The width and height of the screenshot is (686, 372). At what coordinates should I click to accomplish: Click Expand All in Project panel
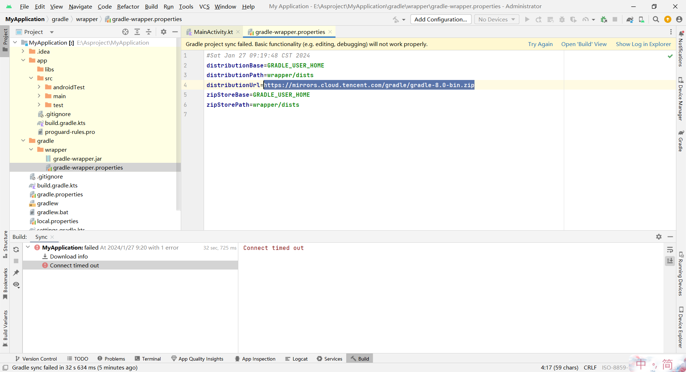click(x=137, y=32)
